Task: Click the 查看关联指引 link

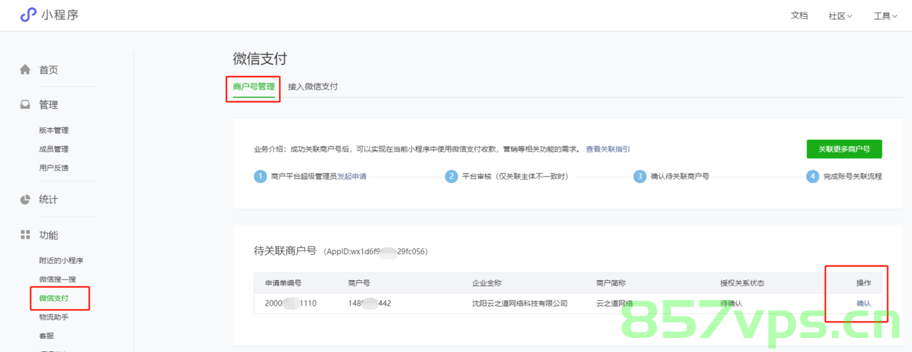Action: [608, 149]
